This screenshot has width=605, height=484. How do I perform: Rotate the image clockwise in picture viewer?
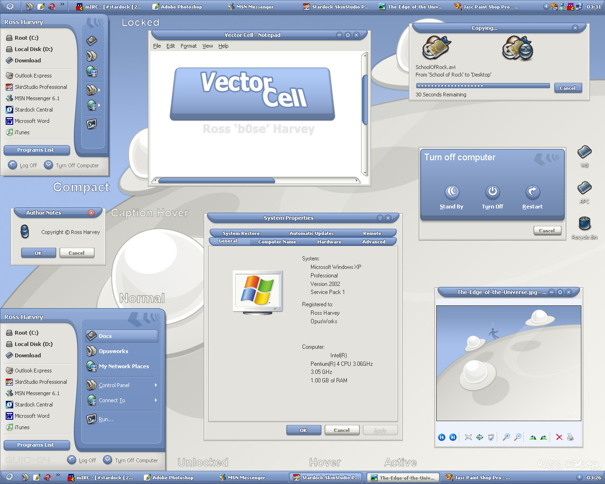tap(533, 437)
